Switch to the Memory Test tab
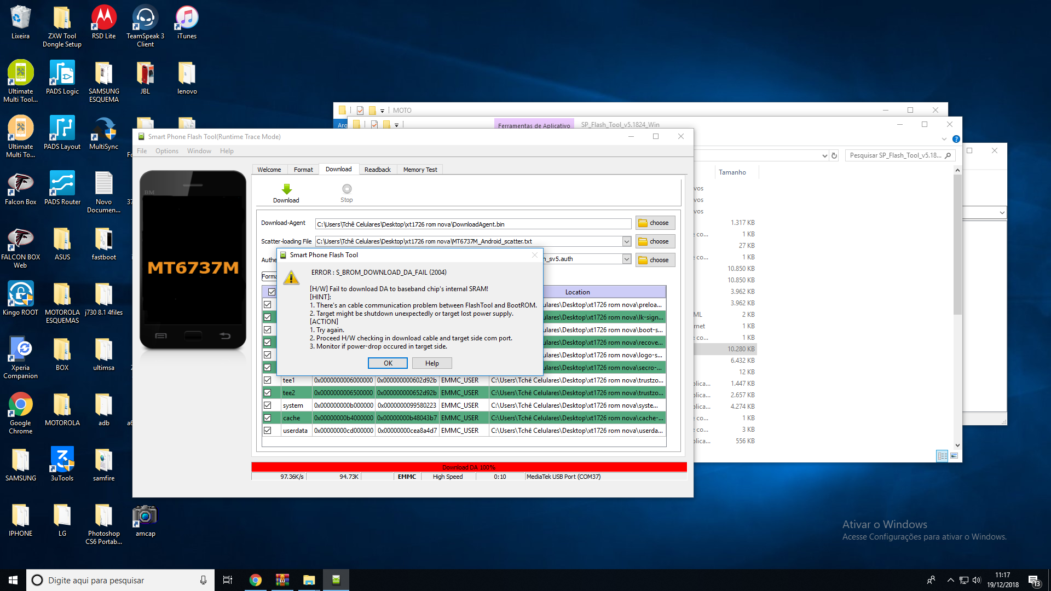 tap(420, 170)
